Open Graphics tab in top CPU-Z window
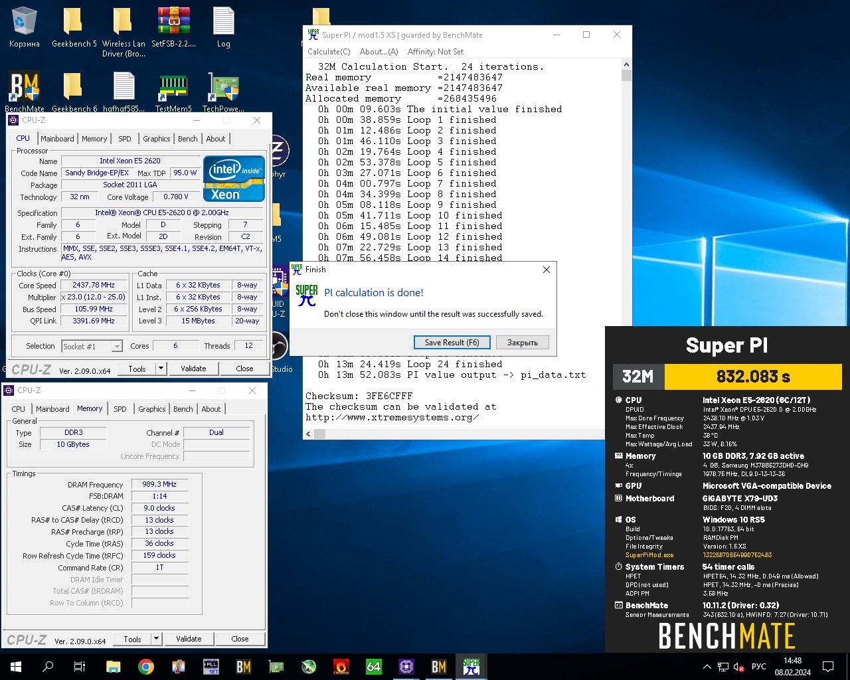The height and width of the screenshot is (680, 850). point(157,139)
